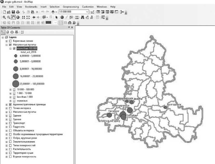Open the Bookmarks menu
215x164 pixels.
pyautogui.click(x=31, y=7)
